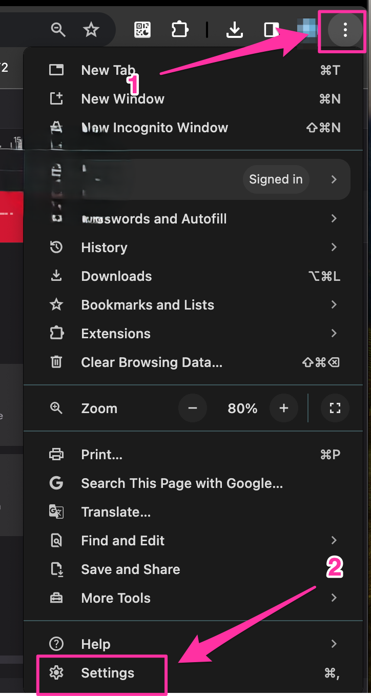Click the printer icon beside Print
Image resolution: width=371 pixels, height=696 pixels.
click(56, 455)
